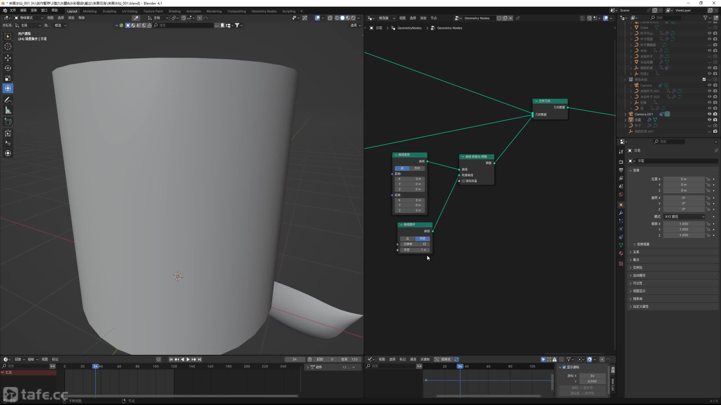Select the Move tool in the viewport toolbar
Viewport: 721px width, 405px height.
click(8, 58)
